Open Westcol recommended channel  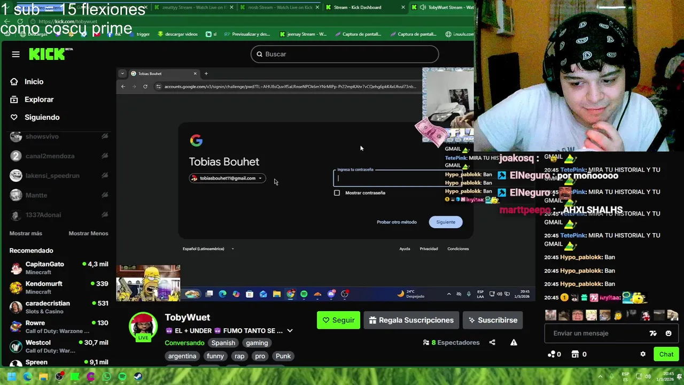(59, 346)
